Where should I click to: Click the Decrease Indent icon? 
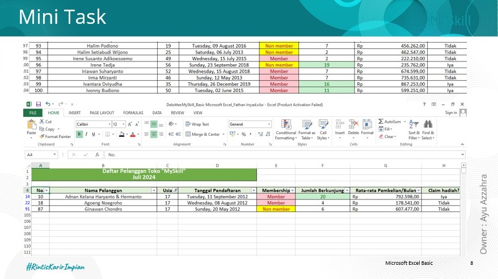click(x=171, y=134)
